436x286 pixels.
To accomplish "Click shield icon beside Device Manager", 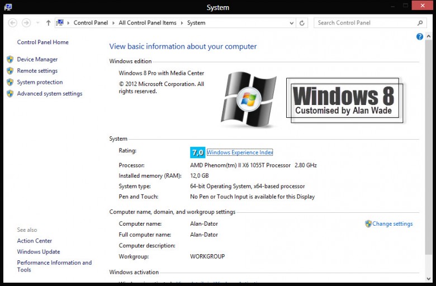I will (10, 59).
